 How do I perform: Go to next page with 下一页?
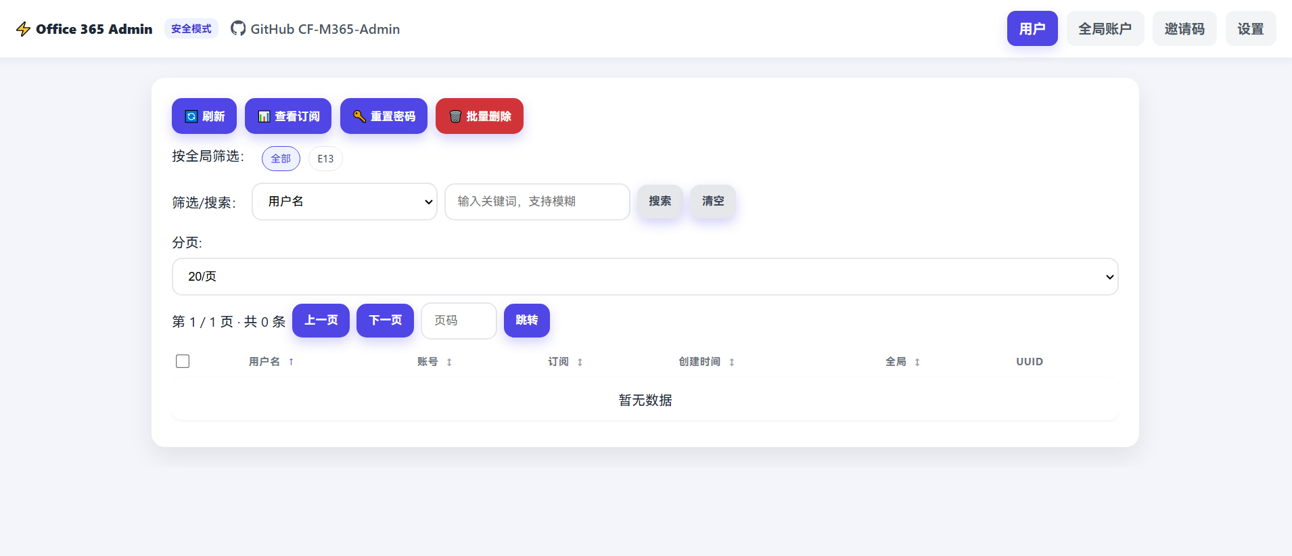385,320
